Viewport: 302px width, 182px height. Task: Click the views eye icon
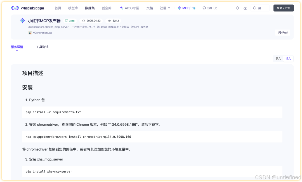click(x=109, y=21)
